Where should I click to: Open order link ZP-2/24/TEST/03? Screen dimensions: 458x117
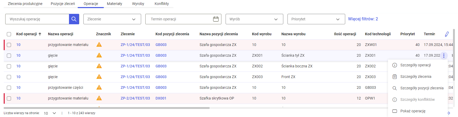[x=135, y=98]
